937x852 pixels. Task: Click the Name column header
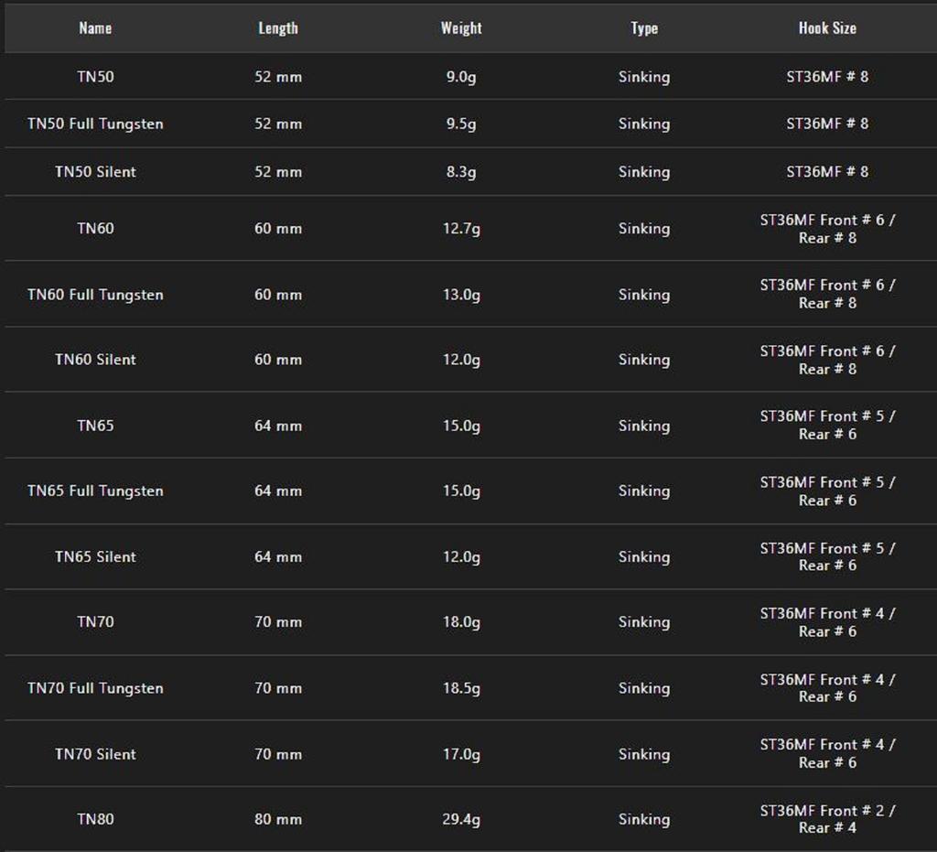coord(95,28)
